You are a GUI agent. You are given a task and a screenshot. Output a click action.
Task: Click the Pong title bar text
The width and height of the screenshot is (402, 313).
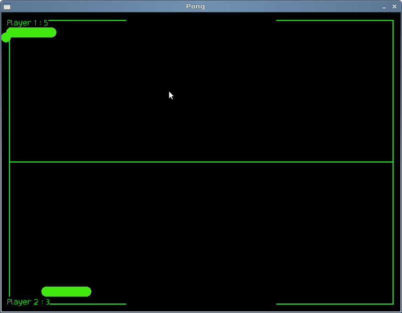pyautogui.click(x=196, y=6)
